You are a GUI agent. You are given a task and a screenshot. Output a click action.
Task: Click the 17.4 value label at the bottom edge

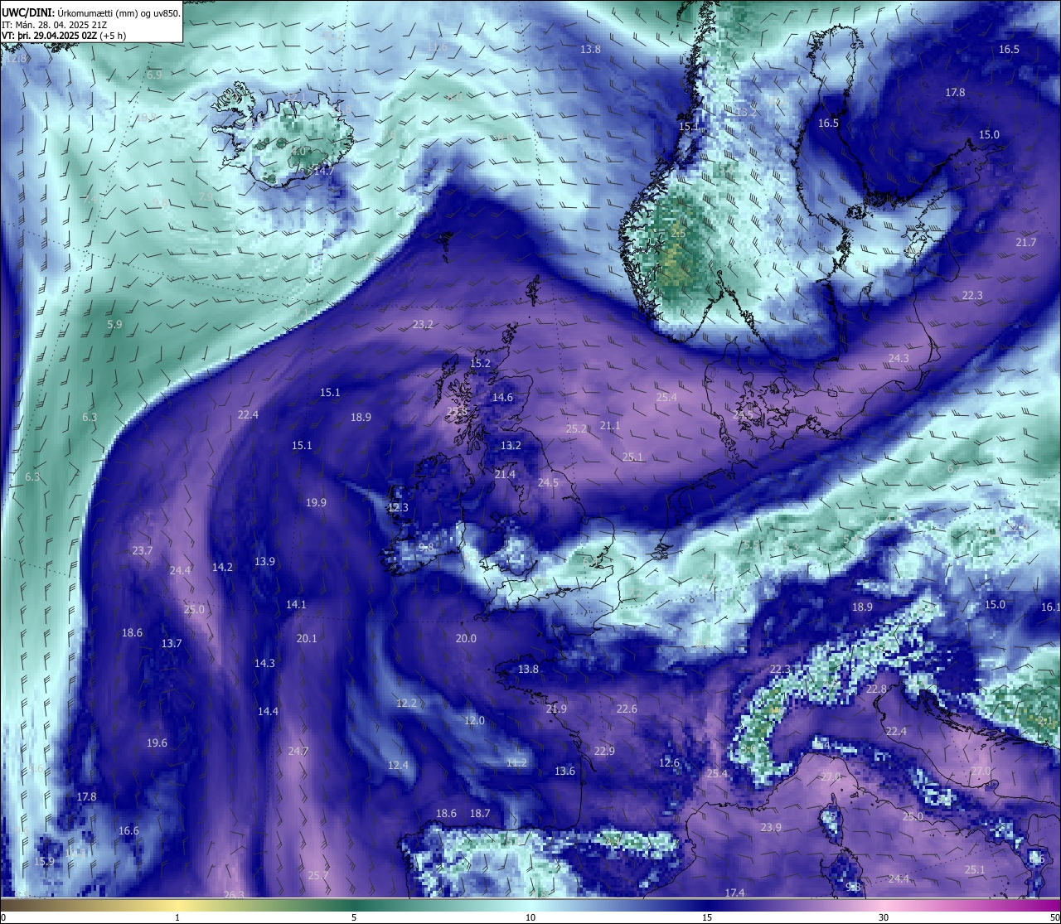pos(734,893)
